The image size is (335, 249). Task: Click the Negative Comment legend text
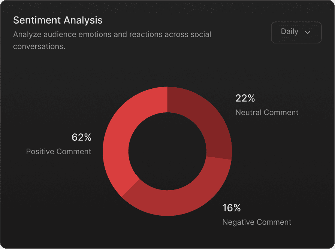(257, 222)
